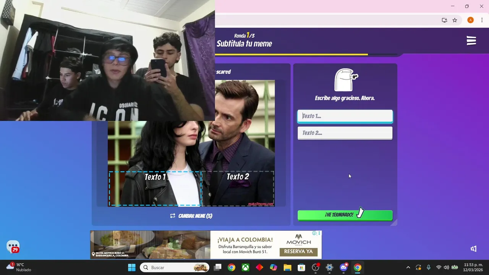Viewport: 489px width, 275px height.
Task: Open the red diamond app on taskbar
Action: tap(259, 267)
